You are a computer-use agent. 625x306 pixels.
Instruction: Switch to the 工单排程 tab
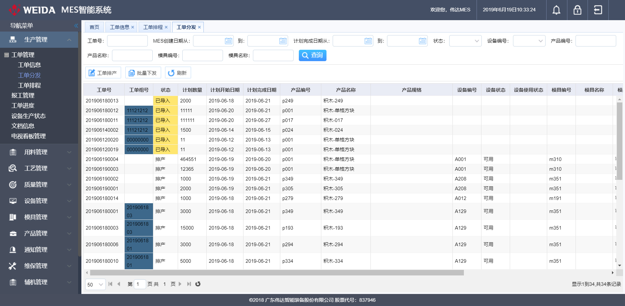tap(153, 27)
